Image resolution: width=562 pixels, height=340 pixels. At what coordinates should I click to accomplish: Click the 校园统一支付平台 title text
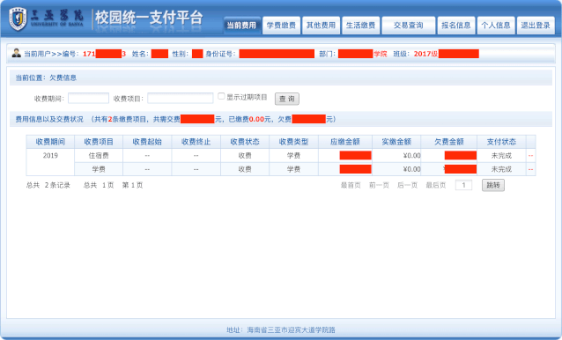(x=149, y=18)
